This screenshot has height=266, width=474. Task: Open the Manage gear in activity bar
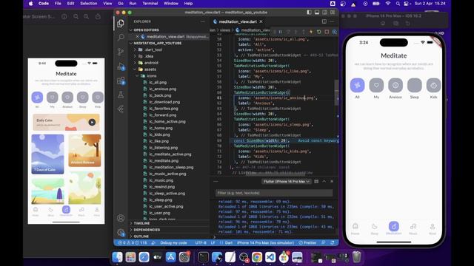point(121,233)
